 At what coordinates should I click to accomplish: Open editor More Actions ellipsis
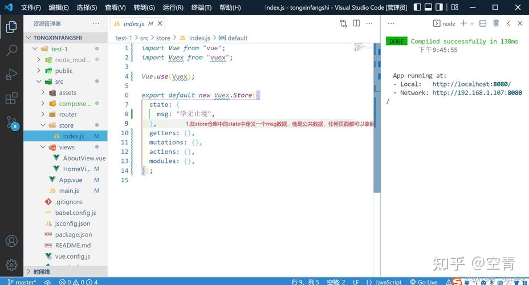pyautogui.click(x=369, y=23)
